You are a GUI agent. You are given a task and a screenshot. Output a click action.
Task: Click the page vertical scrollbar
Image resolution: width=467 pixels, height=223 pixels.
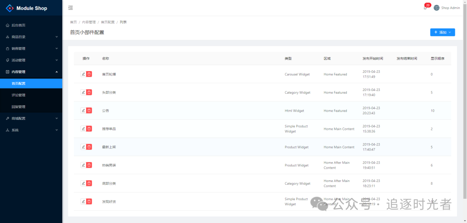pyautogui.click(x=465, y=101)
